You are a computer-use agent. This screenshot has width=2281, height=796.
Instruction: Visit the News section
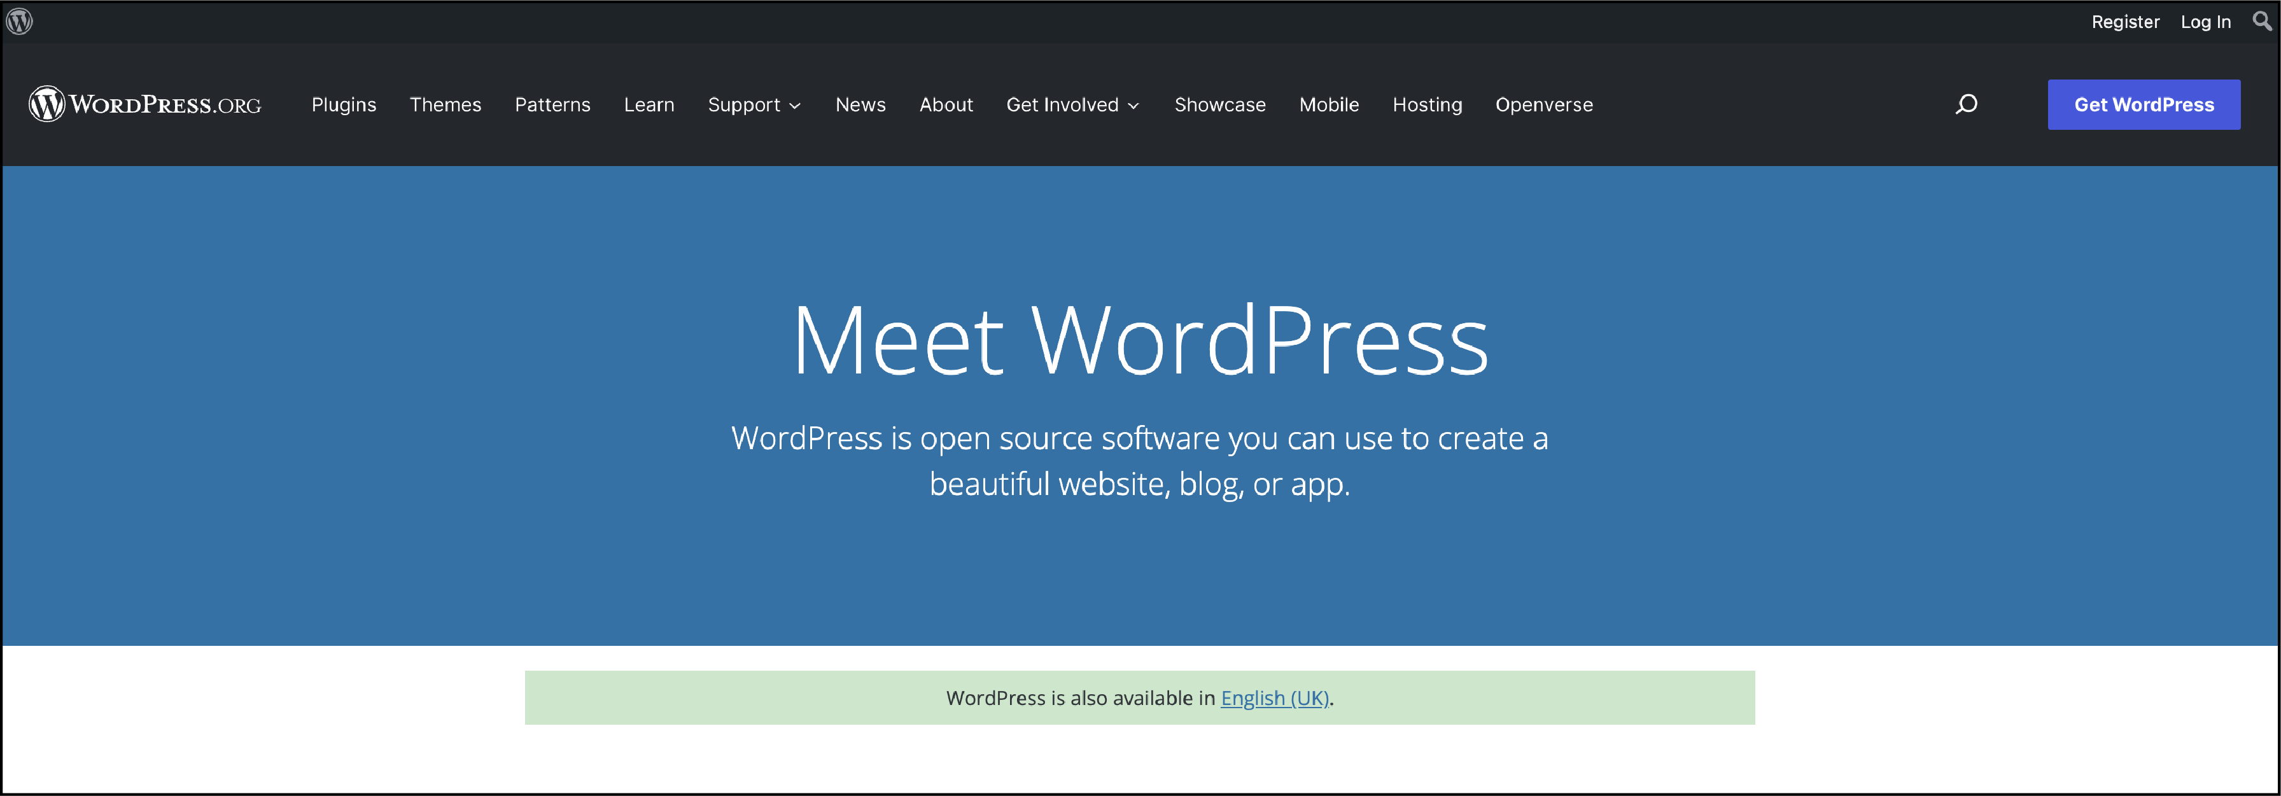[x=860, y=104]
